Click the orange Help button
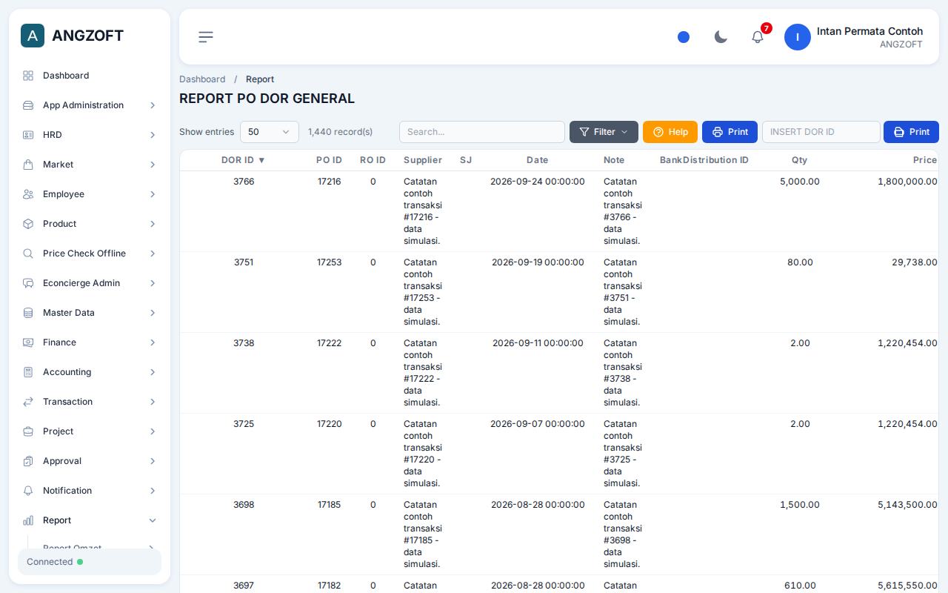 670,132
